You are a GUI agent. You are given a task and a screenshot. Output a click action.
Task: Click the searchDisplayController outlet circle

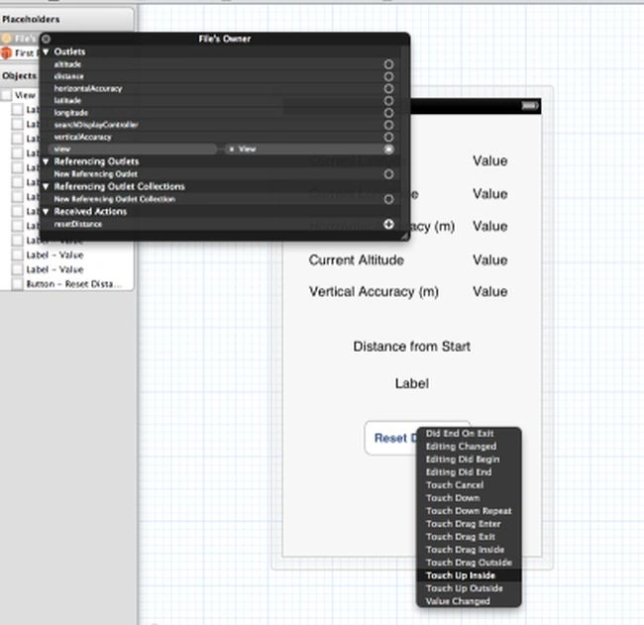click(388, 125)
